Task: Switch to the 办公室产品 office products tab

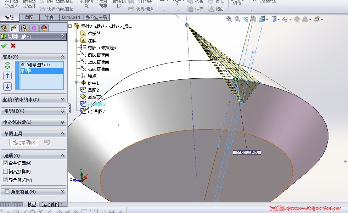Action: (96, 17)
